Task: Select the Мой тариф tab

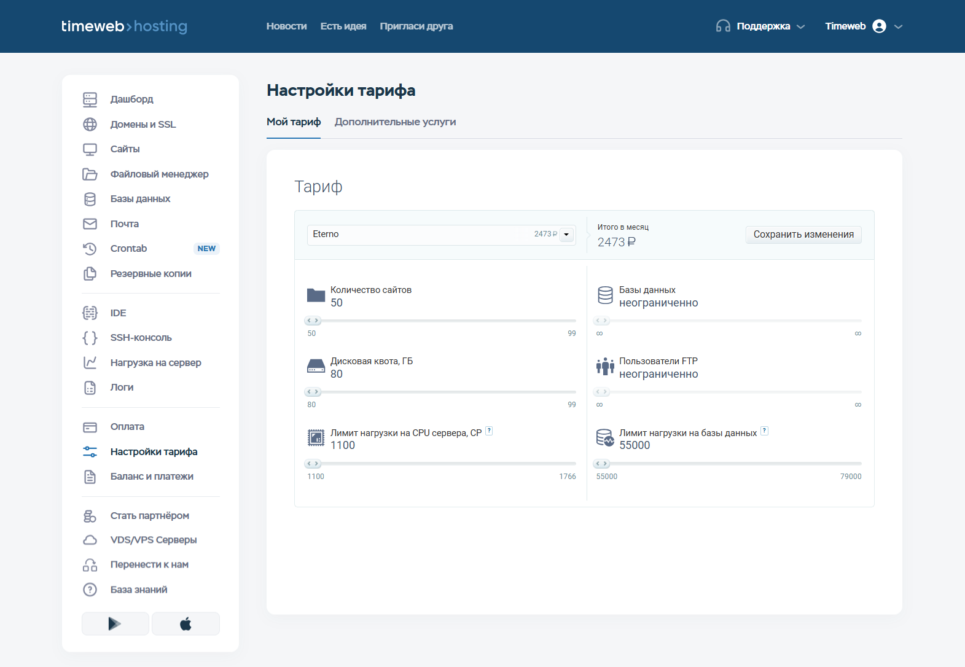Action: (294, 122)
